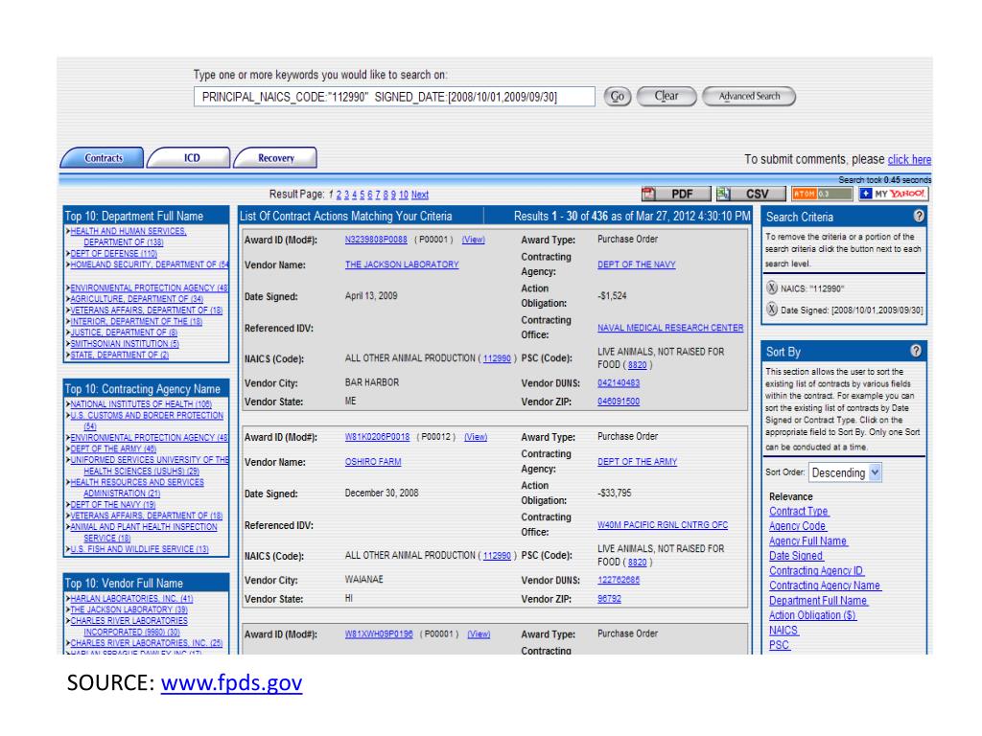Open Search Criteria help question mark
Image resolution: width=982 pixels, height=736 pixels.
(x=918, y=216)
